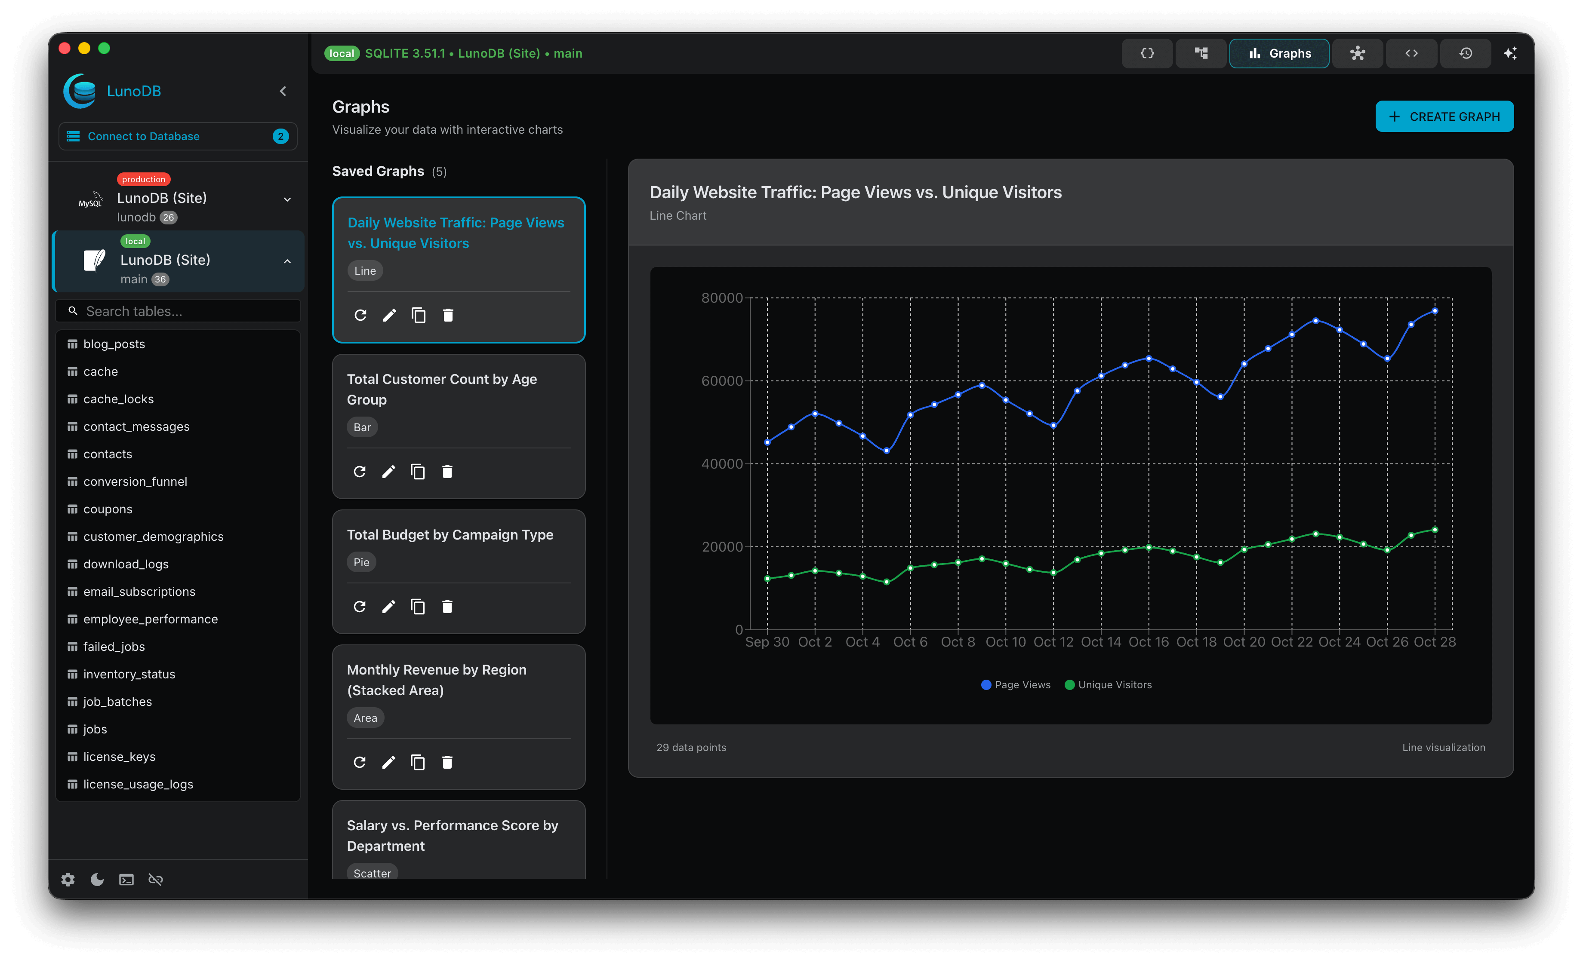Image resolution: width=1583 pixels, height=963 pixels.
Task: Switch to the Graphs tab
Action: [x=1278, y=53]
